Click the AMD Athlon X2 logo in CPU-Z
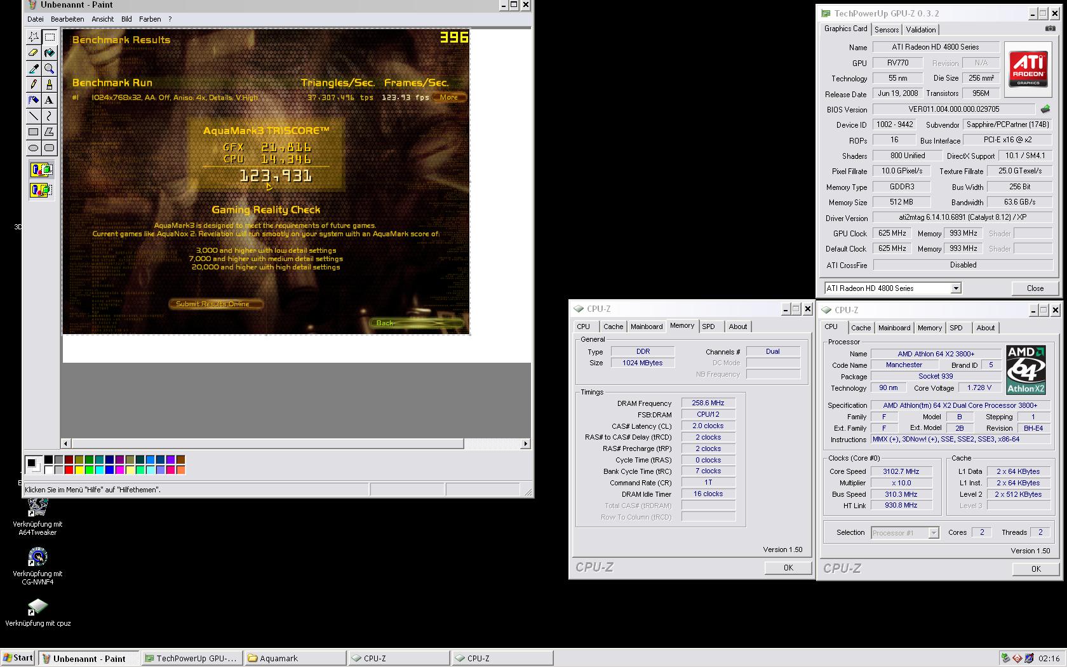Image resolution: width=1067 pixels, height=667 pixels. click(x=1026, y=369)
